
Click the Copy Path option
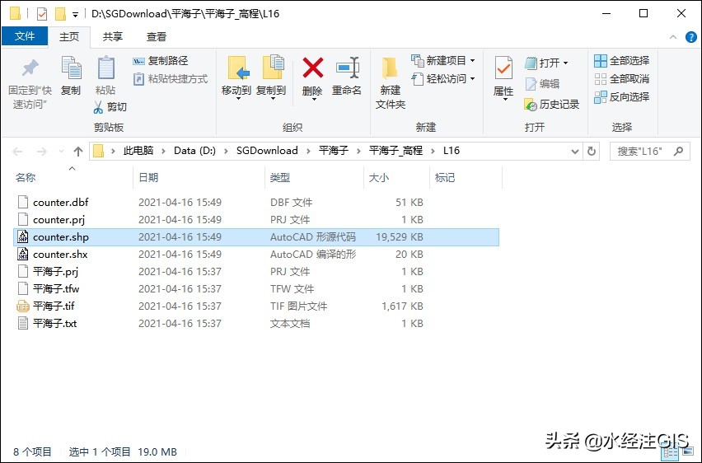tap(161, 61)
